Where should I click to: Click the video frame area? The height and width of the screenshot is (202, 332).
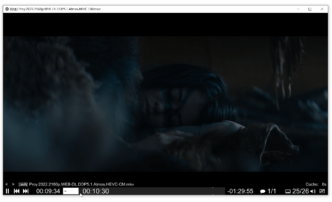coord(165,104)
